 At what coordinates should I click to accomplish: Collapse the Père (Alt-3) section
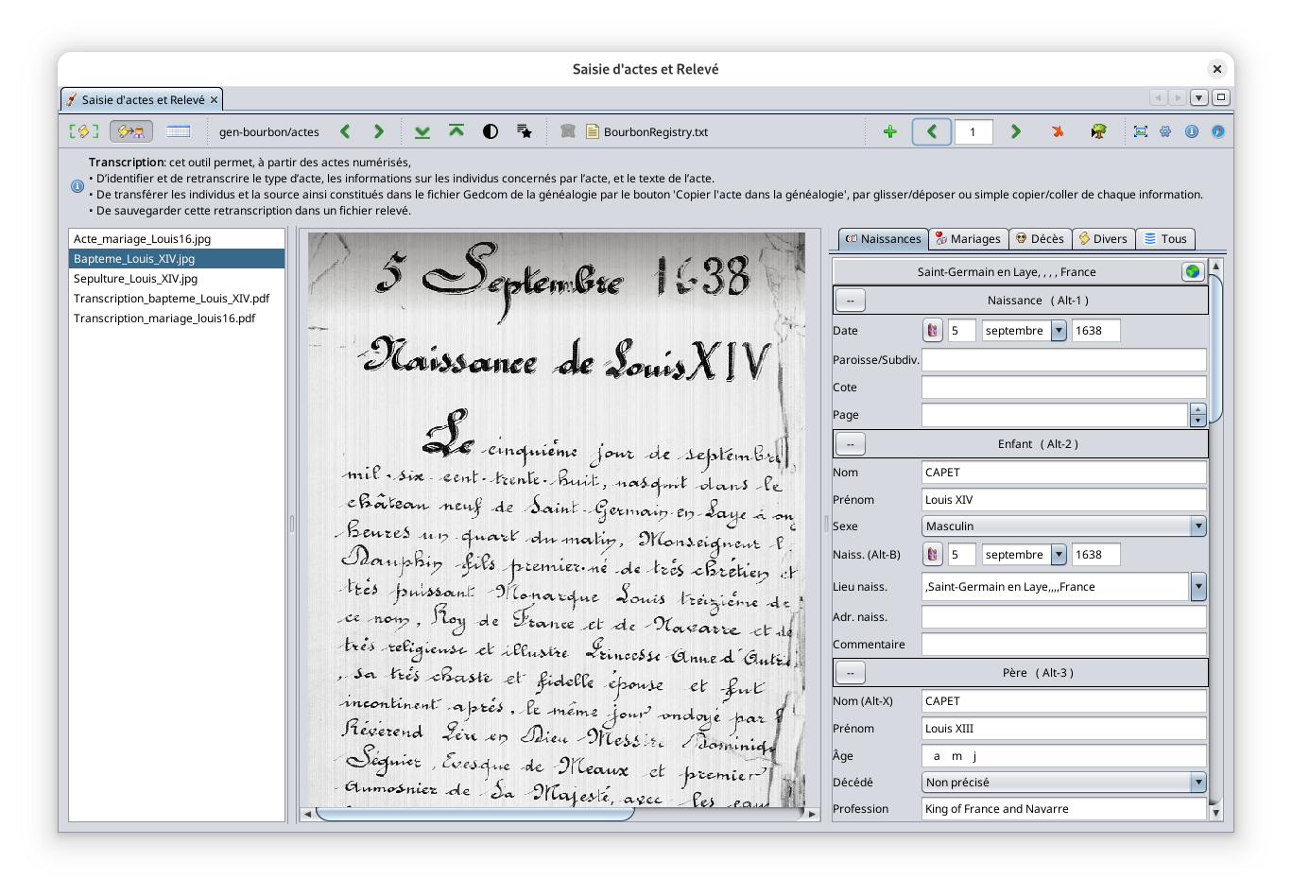(851, 673)
